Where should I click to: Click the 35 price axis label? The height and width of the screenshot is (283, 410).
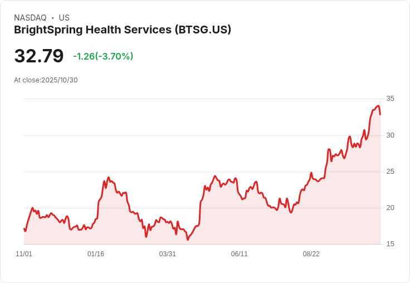coord(390,99)
